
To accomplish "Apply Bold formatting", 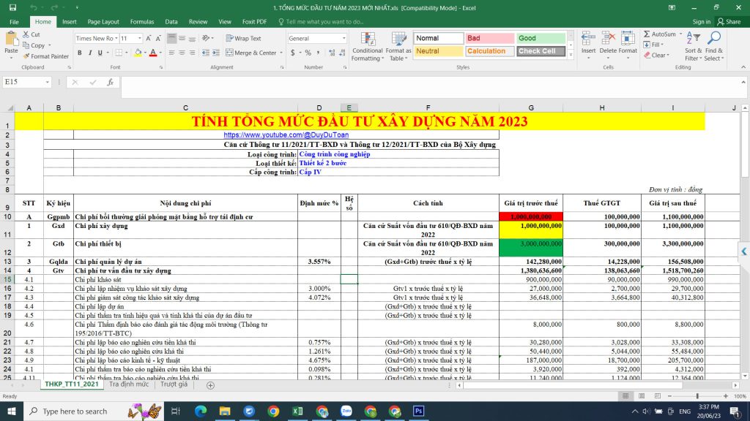I will (x=81, y=53).
